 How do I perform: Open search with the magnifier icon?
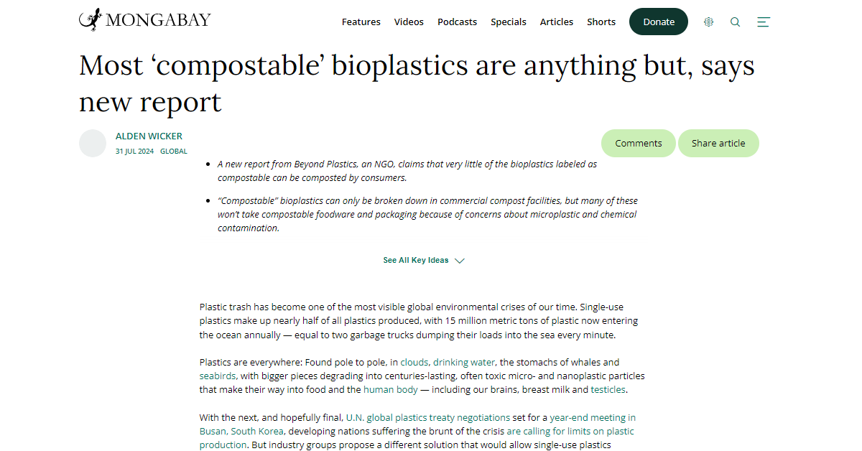click(x=735, y=22)
